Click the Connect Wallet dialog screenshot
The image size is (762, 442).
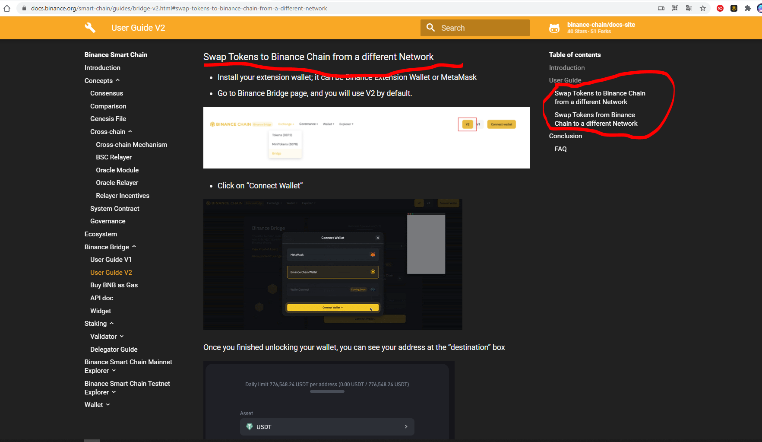click(333, 264)
